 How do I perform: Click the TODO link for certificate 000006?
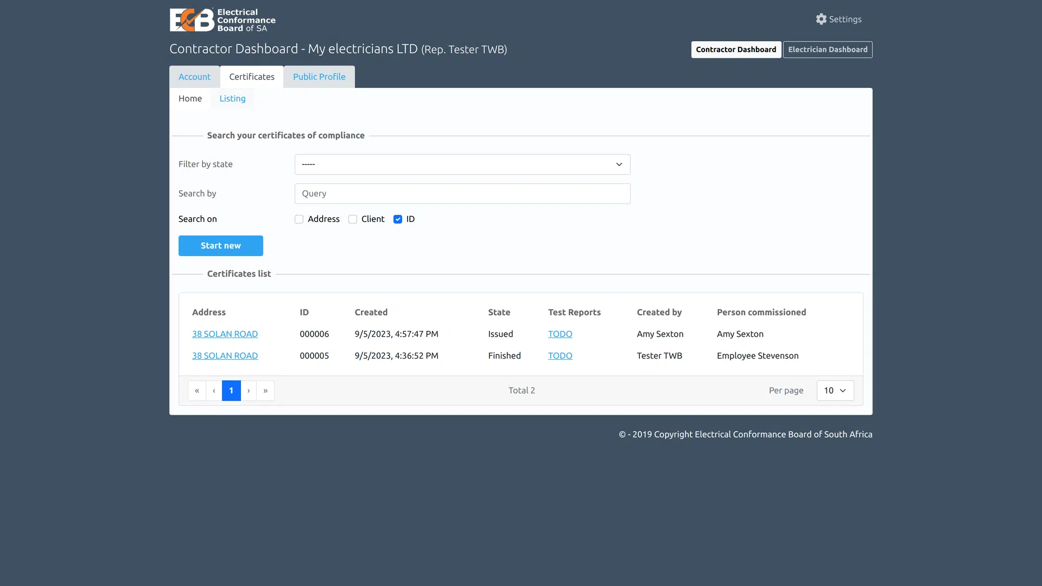point(560,334)
